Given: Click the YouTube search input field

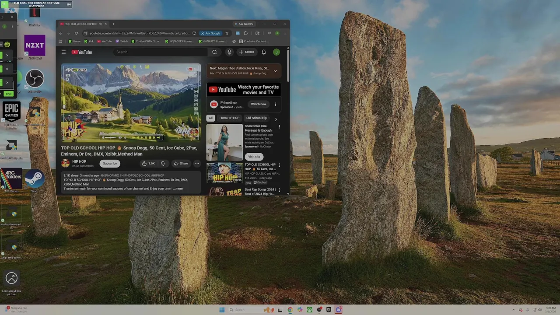Looking at the screenshot, I should click(160, 52).
